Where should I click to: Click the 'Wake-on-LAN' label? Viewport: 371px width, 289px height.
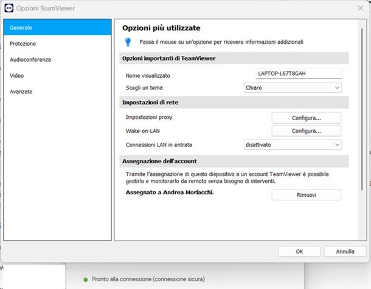(x=143, y=131)
